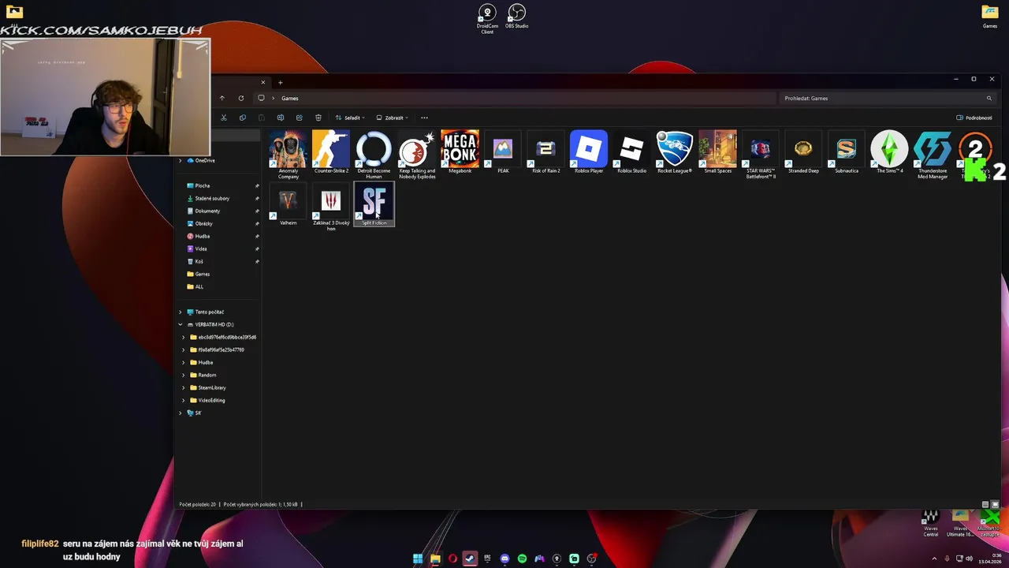Open Keep Talking and Nobody Explodes
The image size is (1009, 568).
point(417,155)
